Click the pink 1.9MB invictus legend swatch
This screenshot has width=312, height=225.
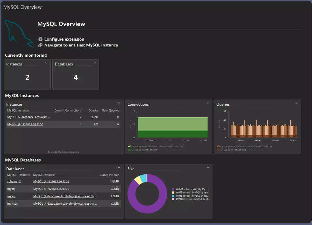click(x=173, y=199)
